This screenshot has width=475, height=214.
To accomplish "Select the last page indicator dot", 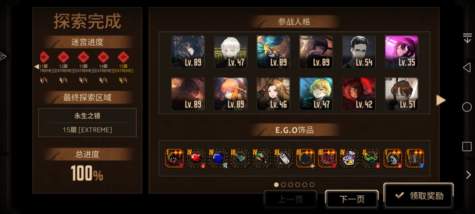I will click(x=312, y=185).
